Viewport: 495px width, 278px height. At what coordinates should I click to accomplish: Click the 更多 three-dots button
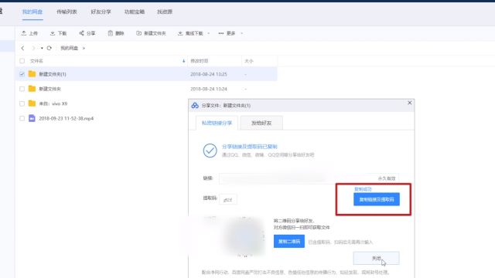click(227, 33)
